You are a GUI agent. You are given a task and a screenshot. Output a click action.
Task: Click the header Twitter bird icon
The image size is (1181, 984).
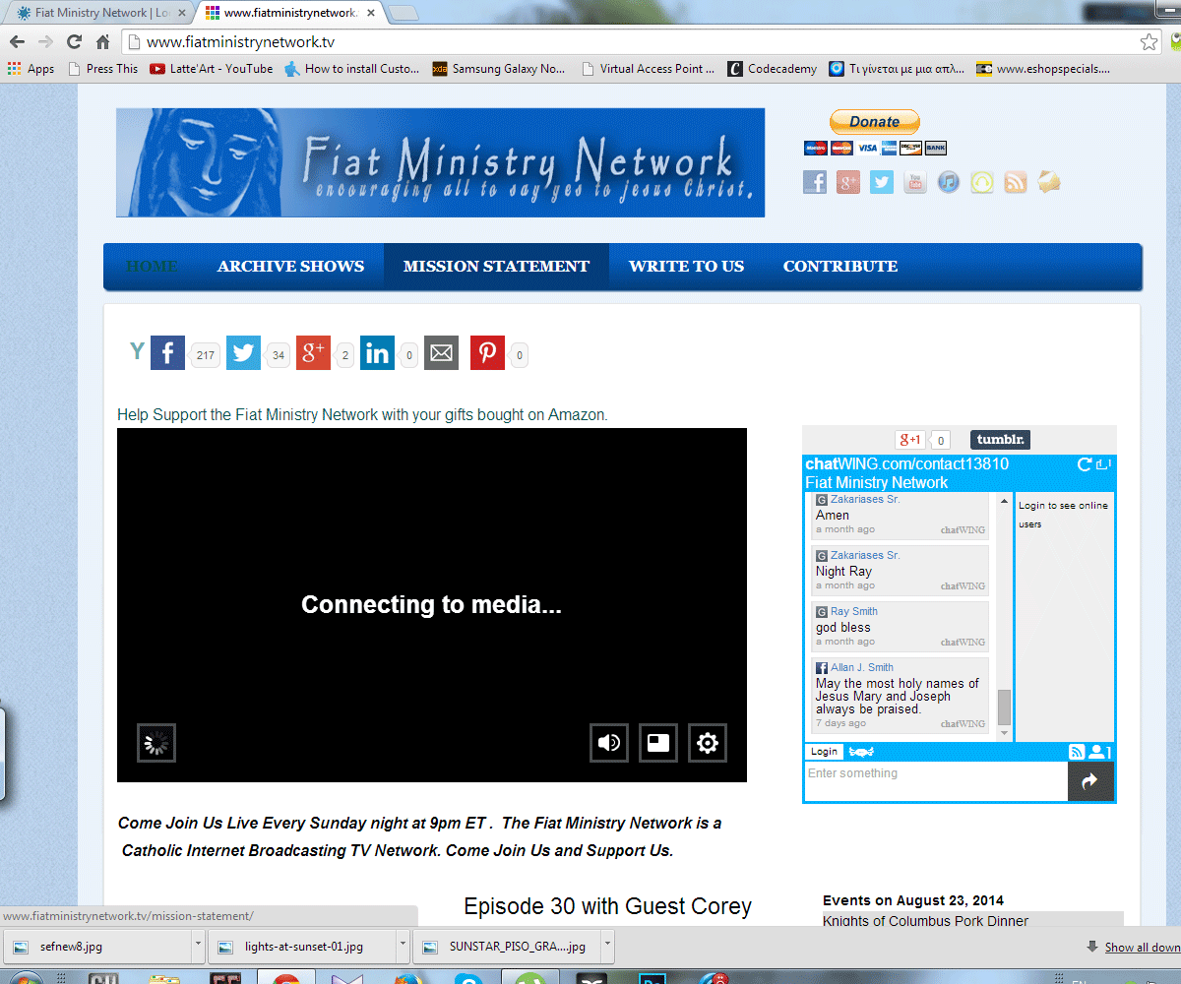tap(882, 182)
